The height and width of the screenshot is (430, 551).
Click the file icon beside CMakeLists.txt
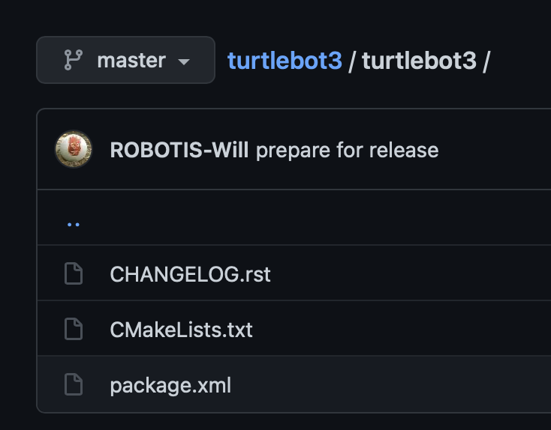coord(74,329)
